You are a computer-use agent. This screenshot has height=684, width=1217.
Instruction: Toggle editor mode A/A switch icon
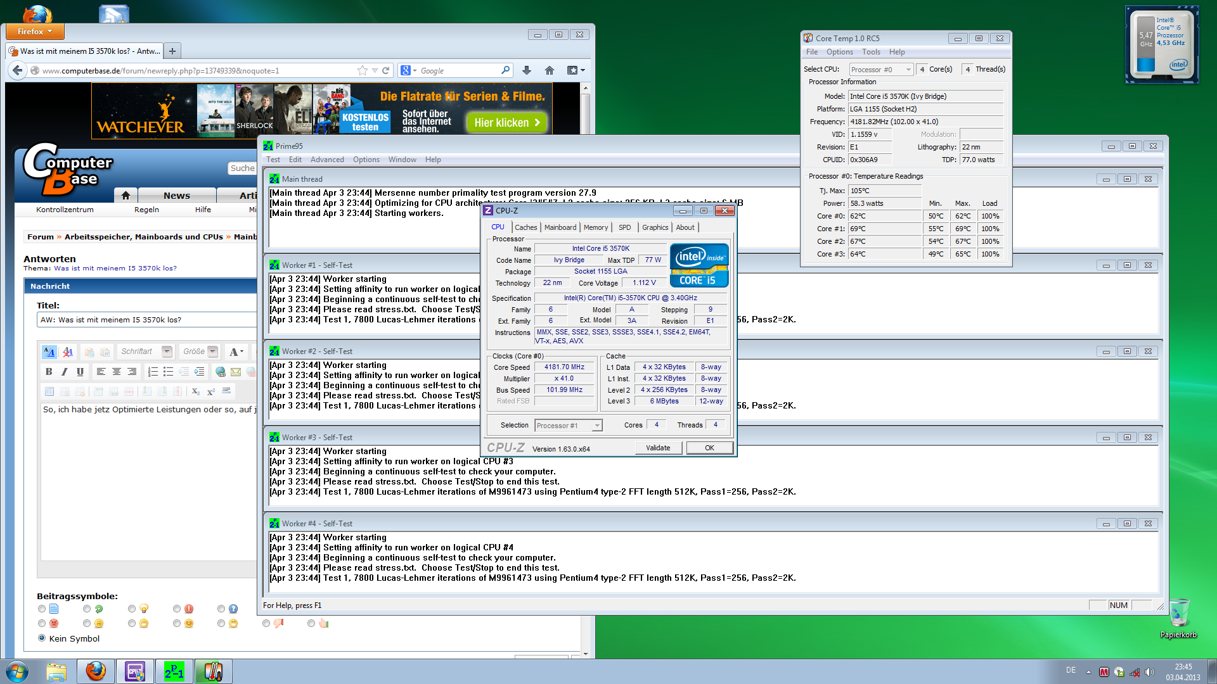click(49, 351)
